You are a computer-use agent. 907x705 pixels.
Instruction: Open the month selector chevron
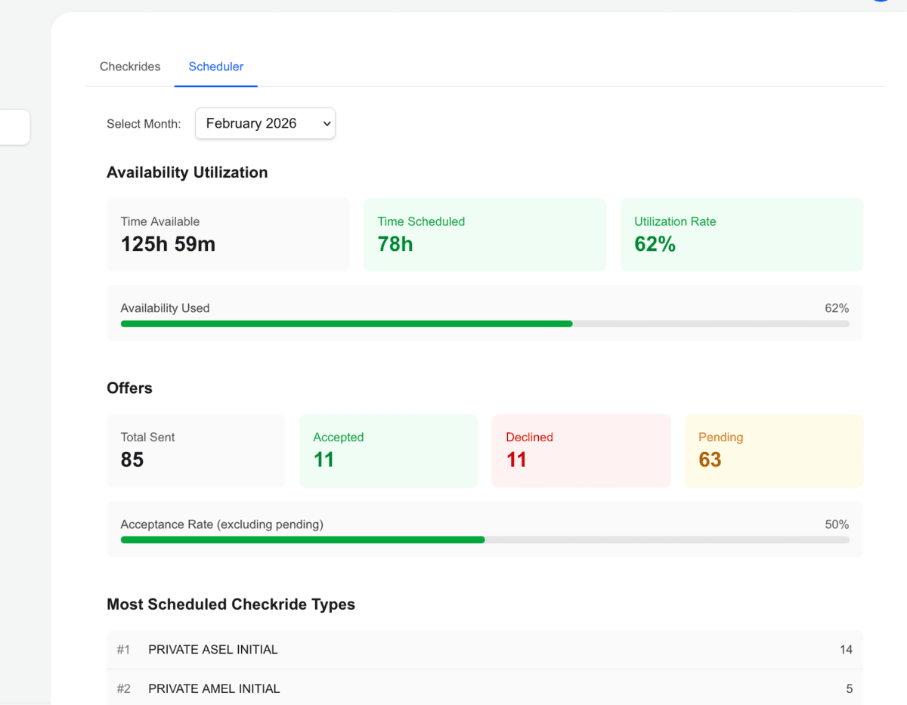[x=325, y=123]
